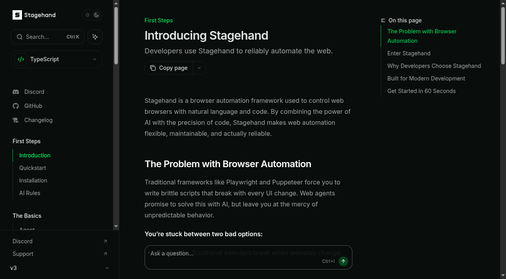
Task: Click the Changelog icon
Action: click(x=16, y=120)
